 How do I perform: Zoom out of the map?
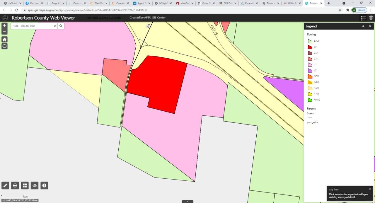[4, 31]
